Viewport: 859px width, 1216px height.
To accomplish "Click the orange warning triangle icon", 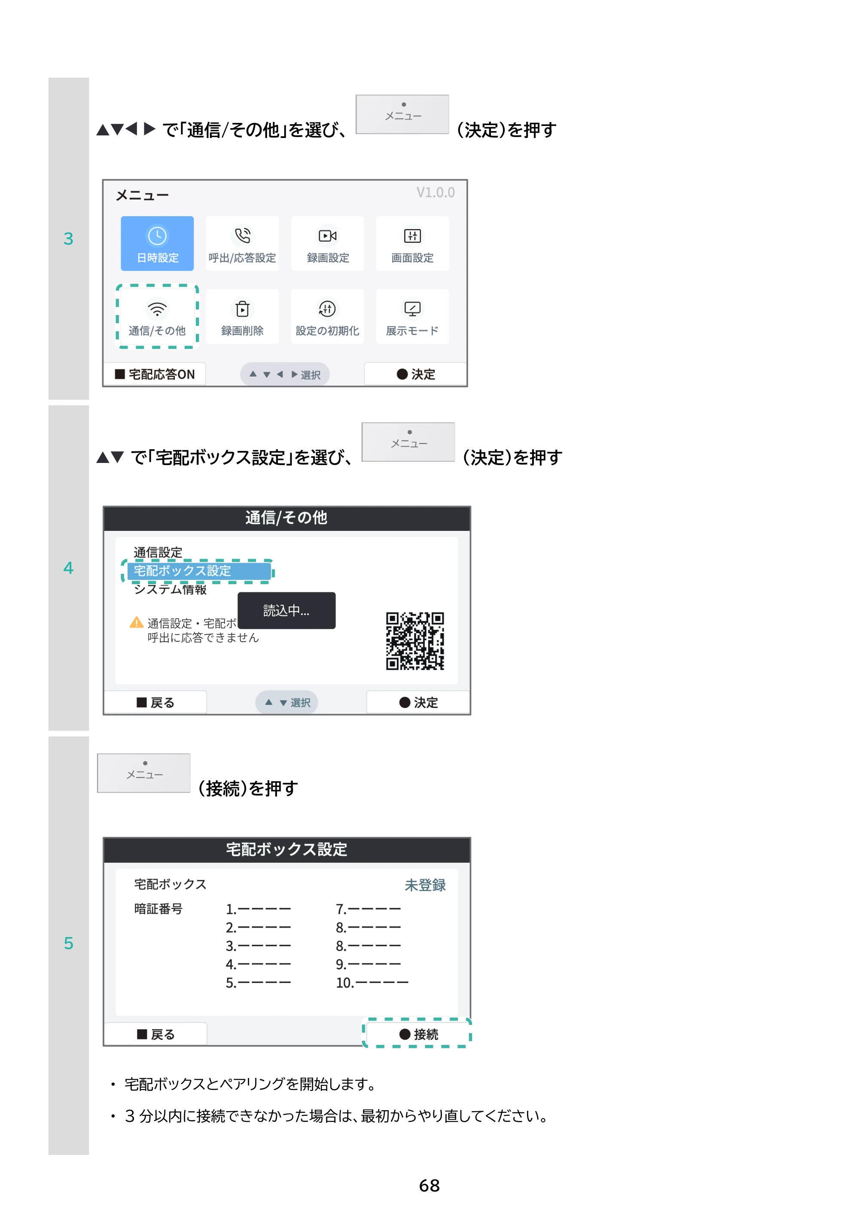I will (137, 622).
